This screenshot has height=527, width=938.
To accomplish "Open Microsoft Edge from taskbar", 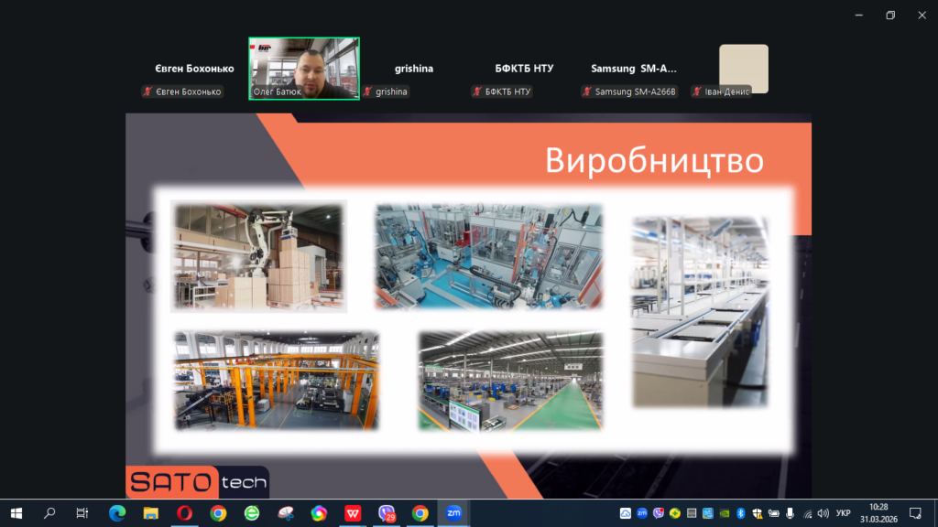I will [117, 513].
